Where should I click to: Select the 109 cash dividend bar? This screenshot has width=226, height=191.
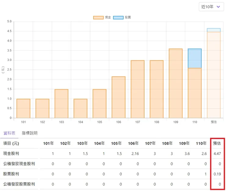click(176, 83)
